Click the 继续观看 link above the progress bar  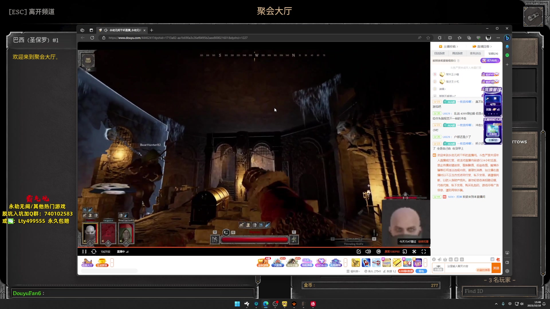click(423, 242)
